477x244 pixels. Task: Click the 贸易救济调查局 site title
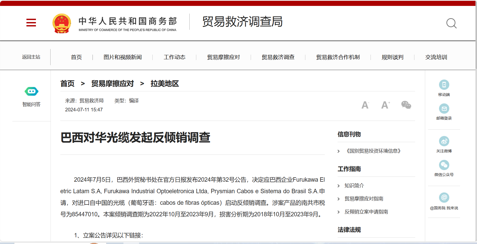(x=242, y=22)
